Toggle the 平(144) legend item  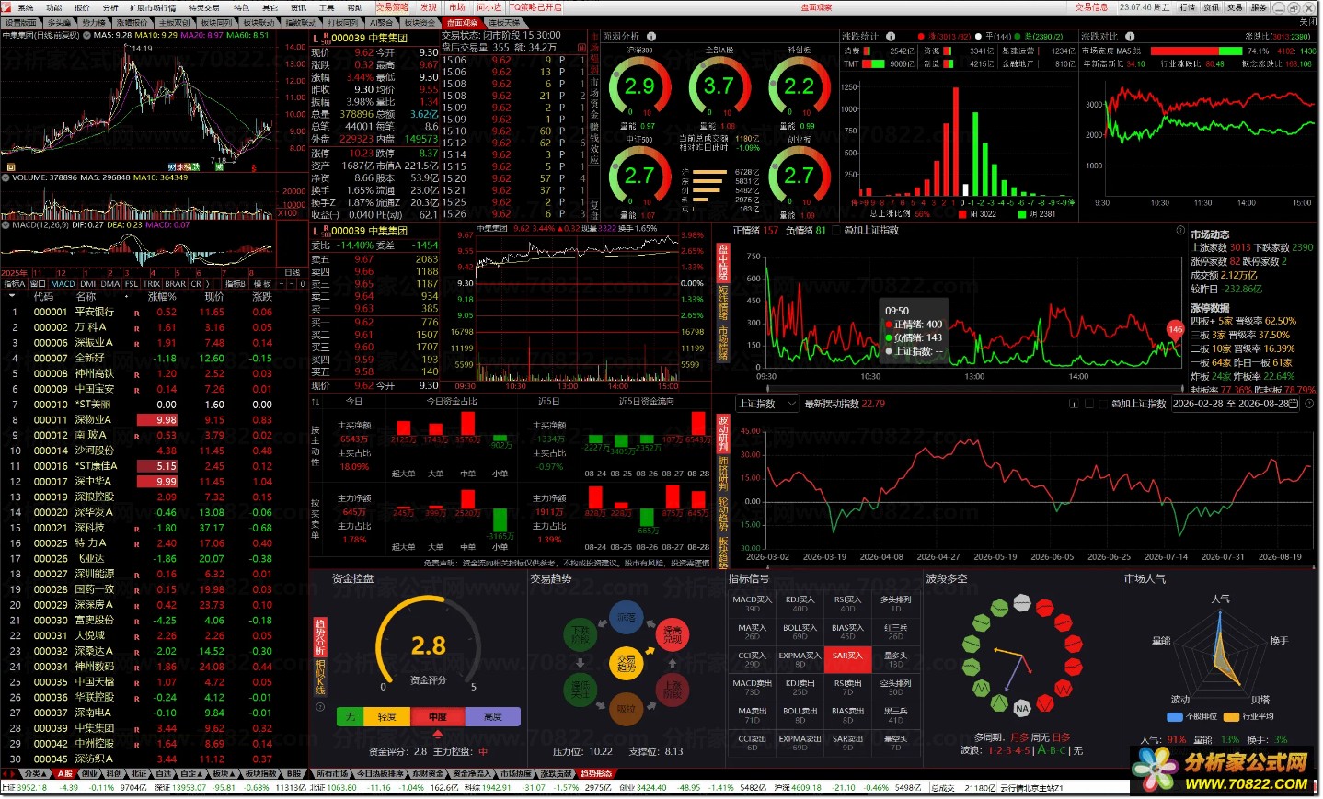click(x=994, y=37)
